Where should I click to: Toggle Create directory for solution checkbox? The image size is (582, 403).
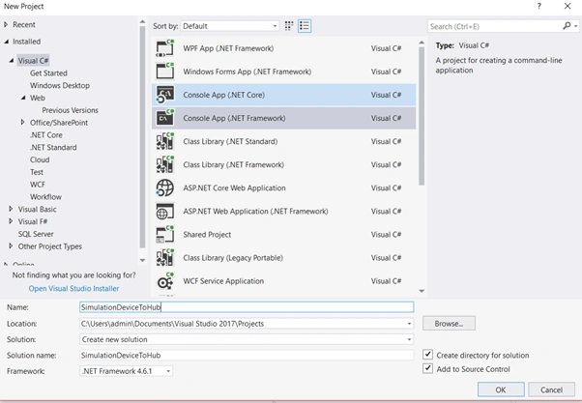click(427, 355)
